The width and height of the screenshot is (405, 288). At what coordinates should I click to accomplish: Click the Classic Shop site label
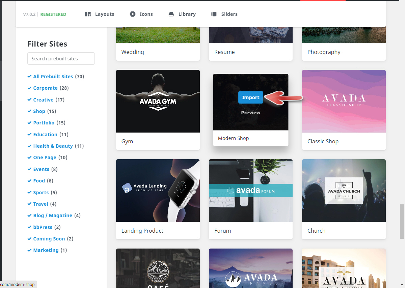pyautogui.click(x=323, y=141)
